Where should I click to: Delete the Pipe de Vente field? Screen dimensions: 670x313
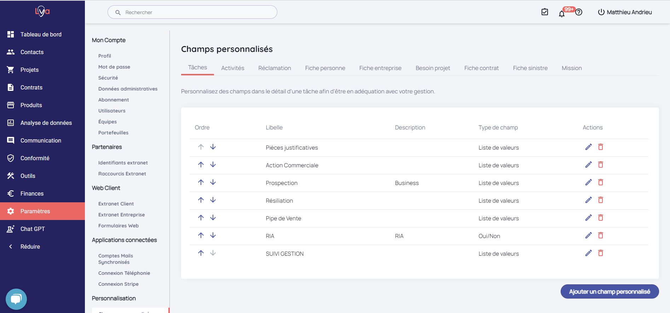601,218
